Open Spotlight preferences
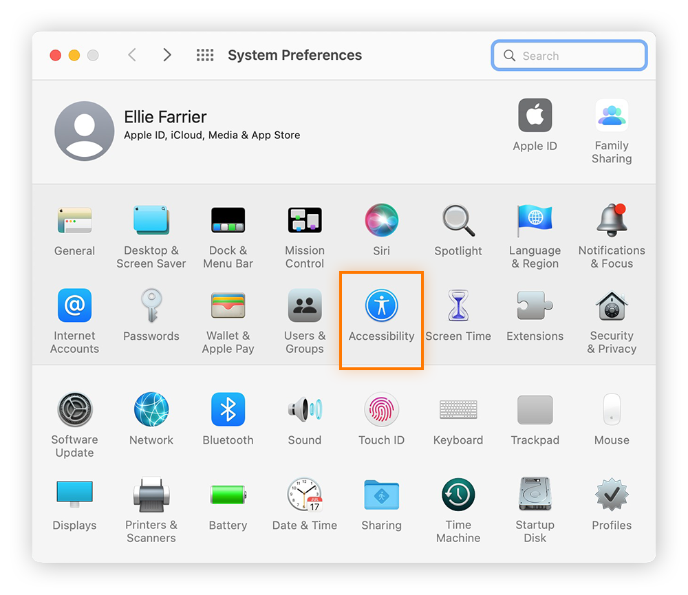 (458, 220)
